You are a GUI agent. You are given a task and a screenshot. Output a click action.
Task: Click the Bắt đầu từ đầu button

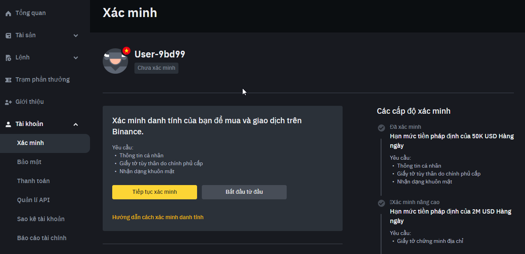click(244, 192)
